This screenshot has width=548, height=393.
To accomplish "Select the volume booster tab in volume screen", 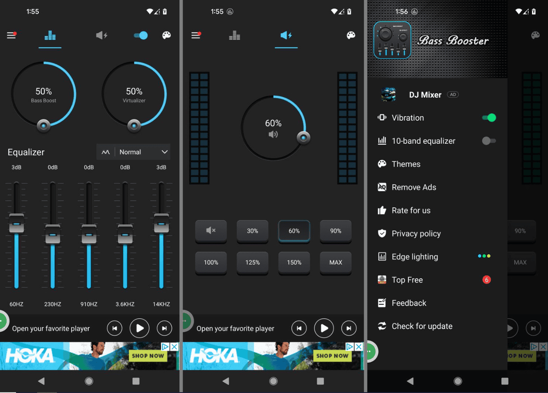I will coord(286,35).
